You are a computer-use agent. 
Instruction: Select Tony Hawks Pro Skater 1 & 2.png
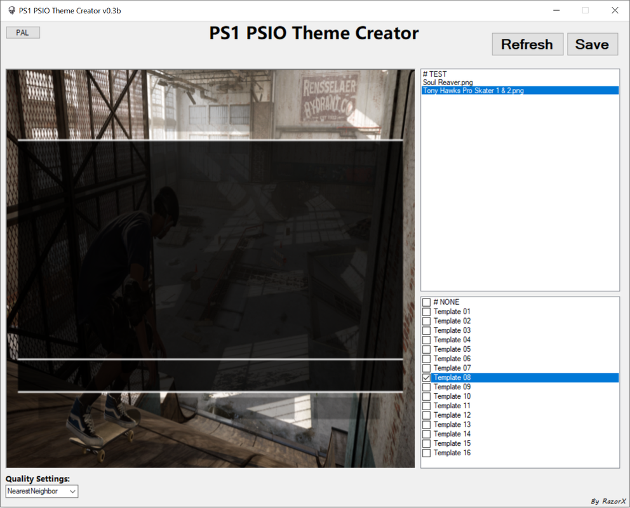click(x=519, y=90)
